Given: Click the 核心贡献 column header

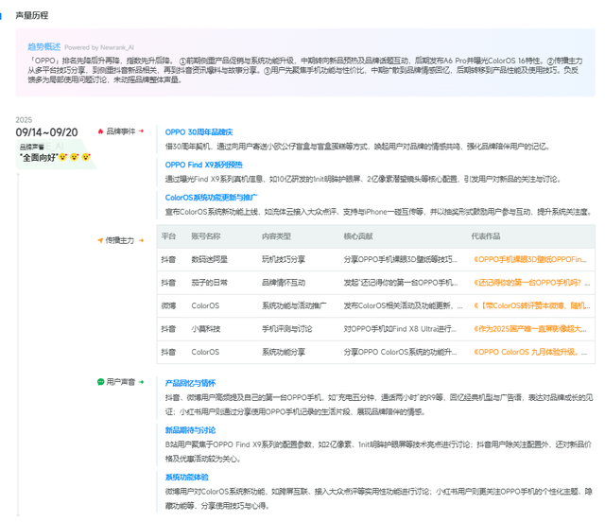Looking at the screenshot, I should coord(358,236).
